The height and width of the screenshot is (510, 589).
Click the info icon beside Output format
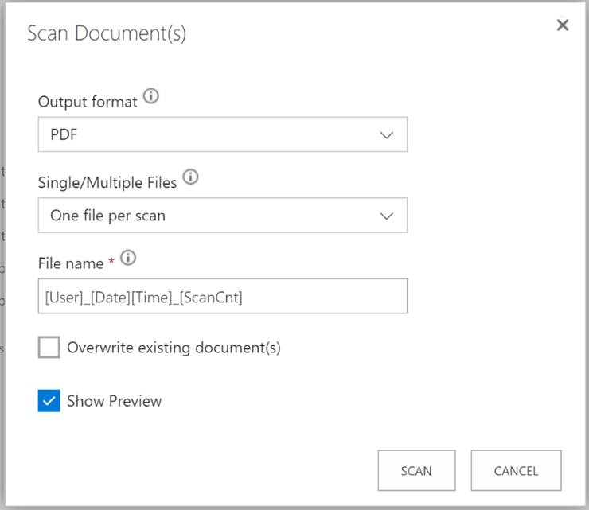pos(151,96)
